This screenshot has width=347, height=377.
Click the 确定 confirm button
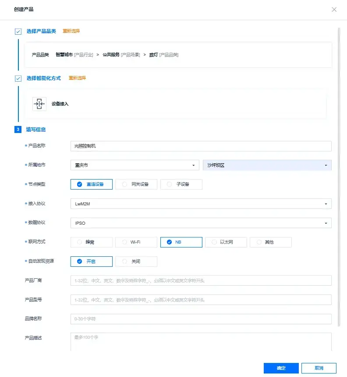[281, 368]
